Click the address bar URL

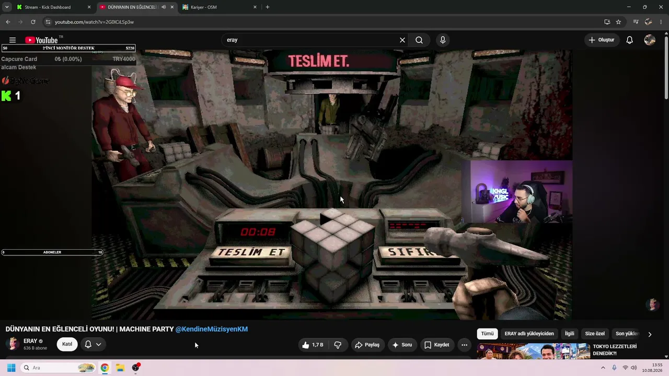click(94, 22)
